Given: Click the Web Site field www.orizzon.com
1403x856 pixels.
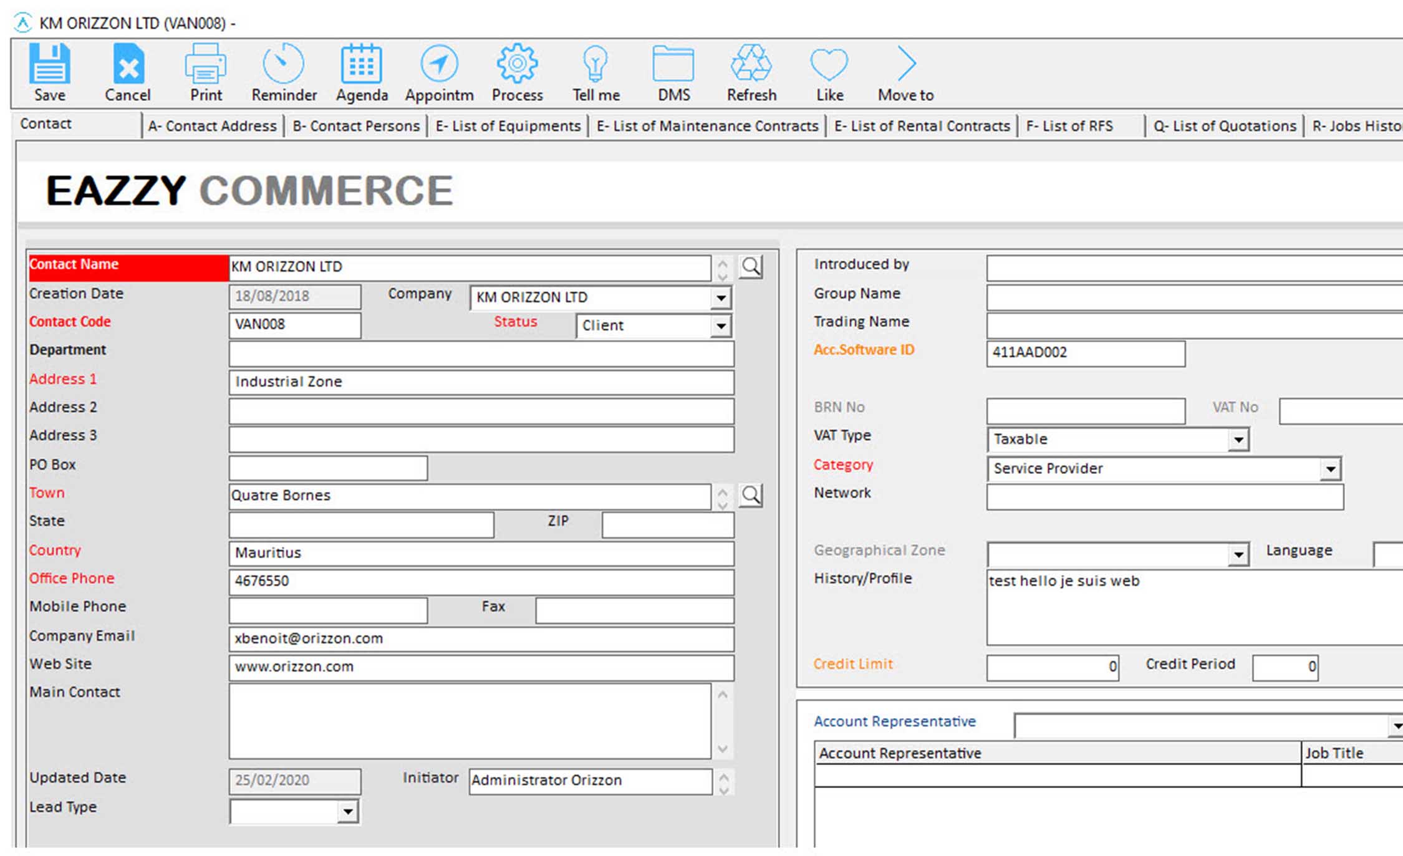Looking at the screenshot, I should [481, 668].
